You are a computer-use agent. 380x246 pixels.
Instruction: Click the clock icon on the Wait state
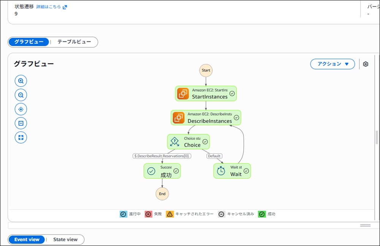coord(220,171)
